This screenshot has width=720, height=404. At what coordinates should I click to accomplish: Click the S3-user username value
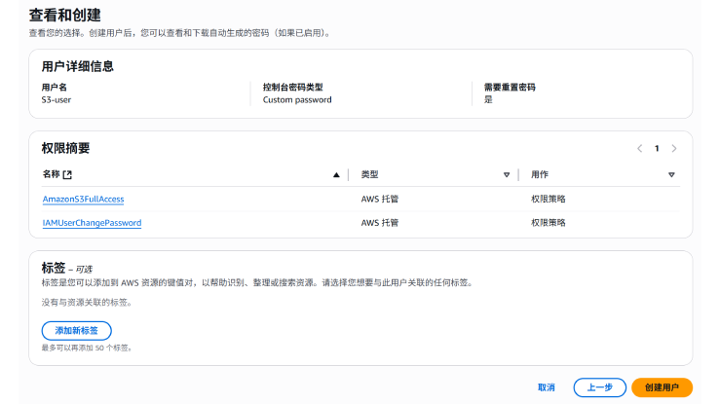[x=57, y=99]
